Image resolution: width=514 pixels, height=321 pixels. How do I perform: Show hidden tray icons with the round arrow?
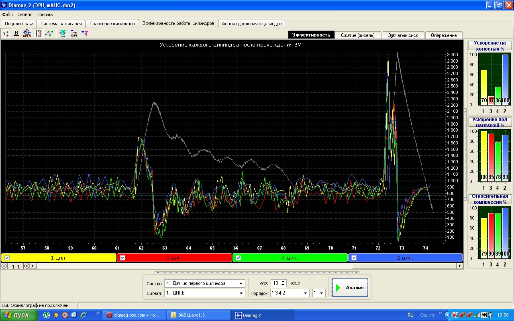449,315
